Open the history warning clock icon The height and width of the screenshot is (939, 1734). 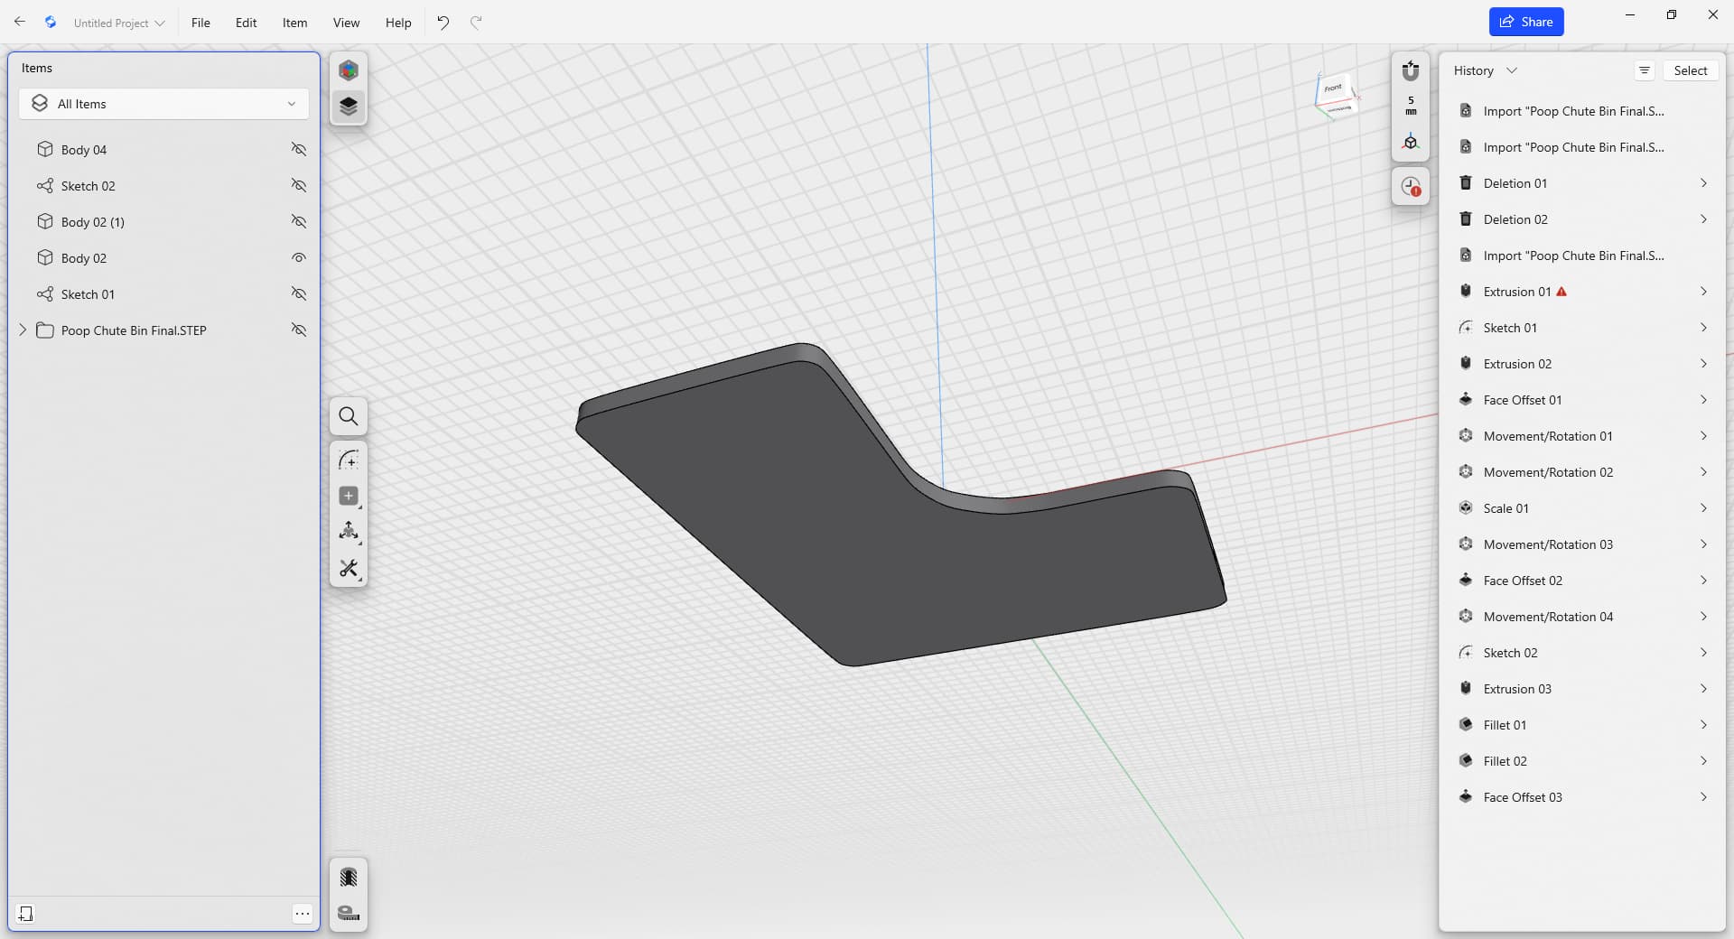tap(1411, 187)
